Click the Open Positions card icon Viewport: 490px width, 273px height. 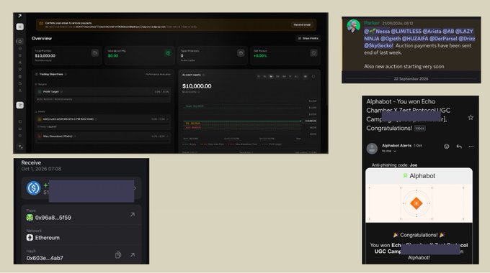(241, 53)
